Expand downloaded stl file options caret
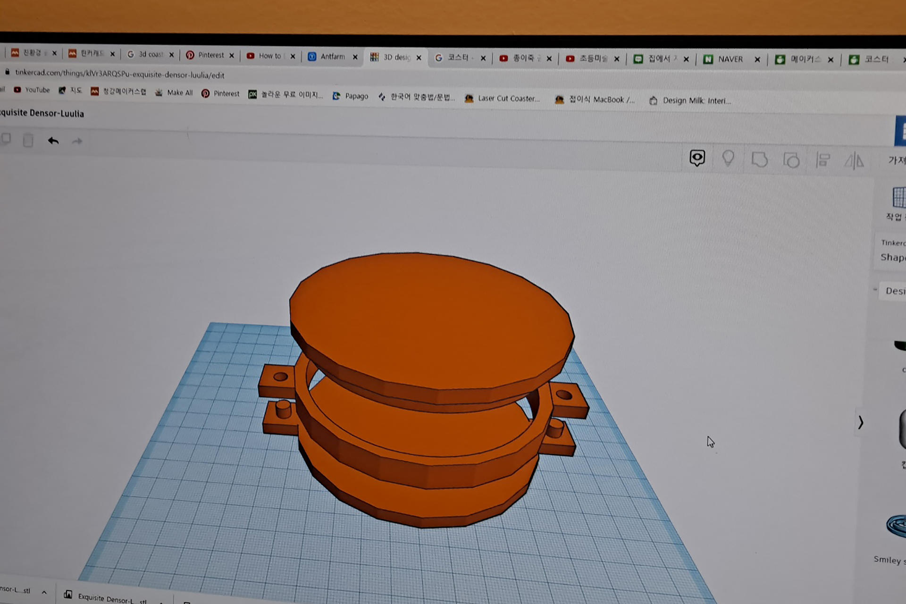Viewport: 906px width, 604px height. pyautogui.click(x=44, y=592)
